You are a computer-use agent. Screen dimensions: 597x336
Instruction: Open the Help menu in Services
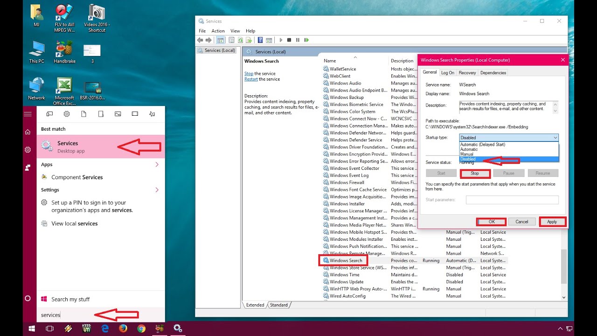[250, 31]
